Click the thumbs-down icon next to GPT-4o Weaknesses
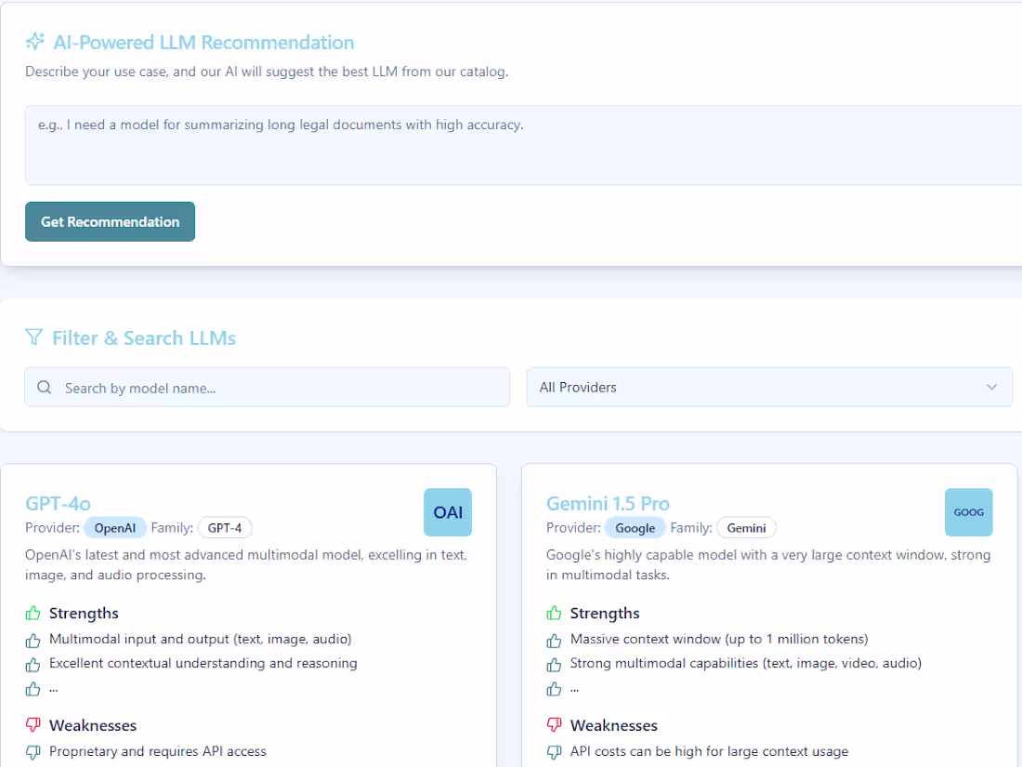 pyautogui.click(x=33, y=725)
